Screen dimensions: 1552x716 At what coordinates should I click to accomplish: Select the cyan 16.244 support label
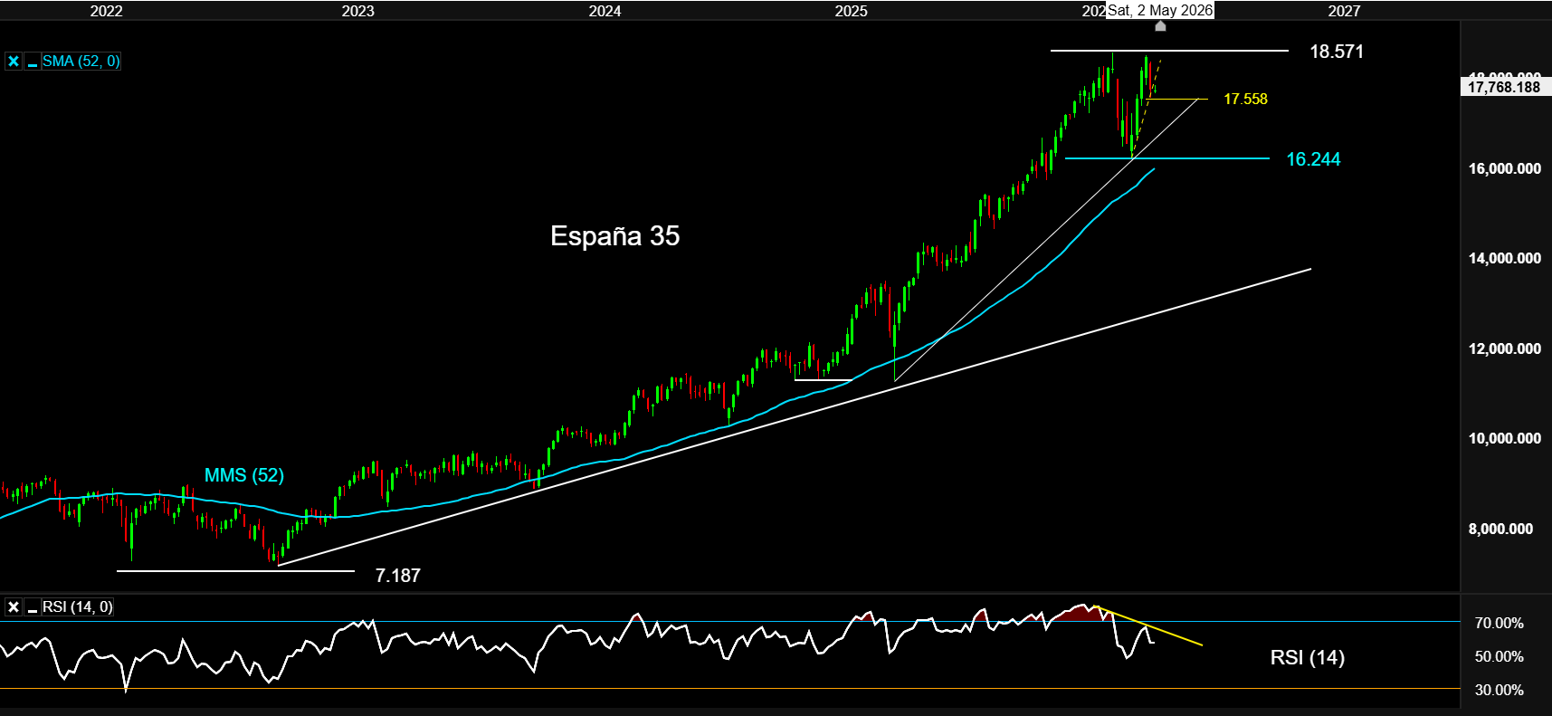pyautogui.click(x=1313, y=159)
